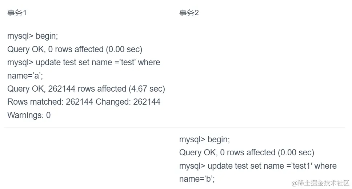The image size is (352, 189).
Task: Click the name='a'; condition line
Action: (25, 76)
